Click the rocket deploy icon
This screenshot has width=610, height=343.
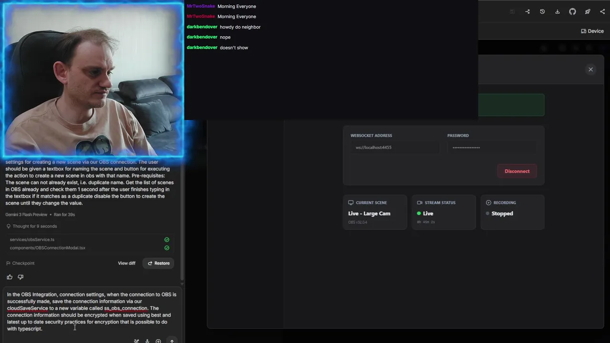(588, 11)
